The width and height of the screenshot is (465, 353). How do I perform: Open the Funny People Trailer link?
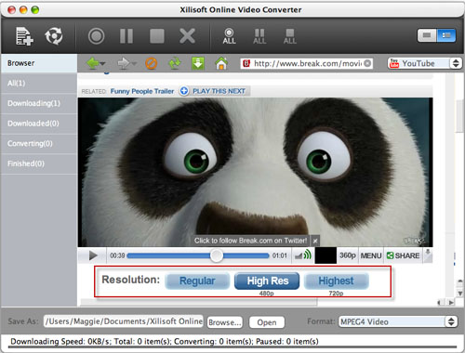(x=142, y=91)
